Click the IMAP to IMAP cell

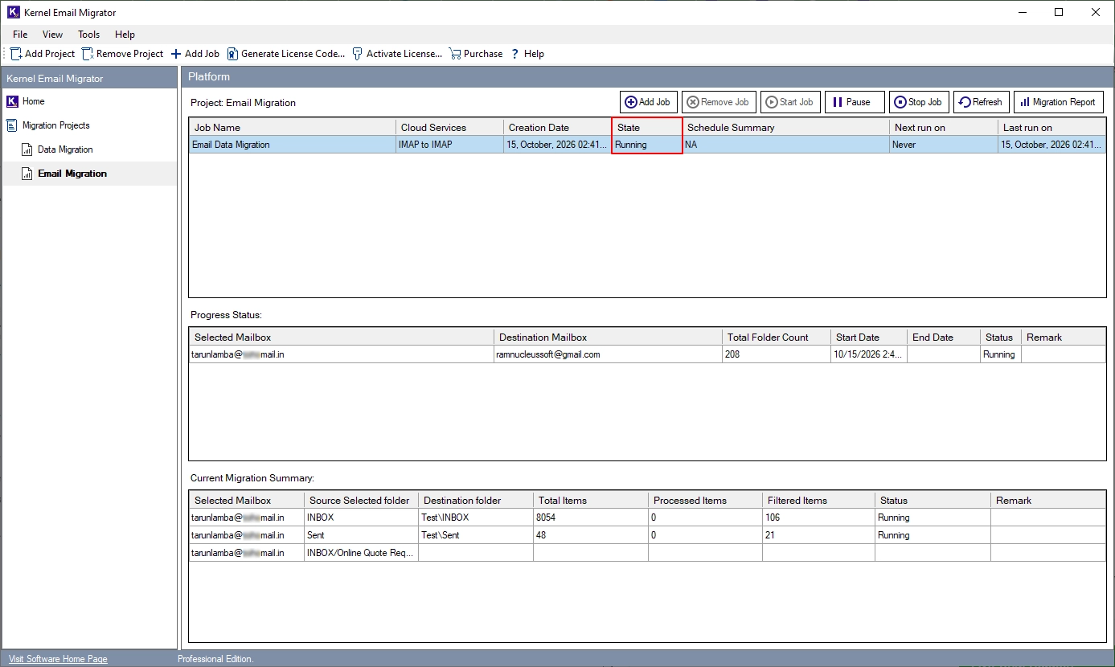pyautogui.click(x=450, y=145)
